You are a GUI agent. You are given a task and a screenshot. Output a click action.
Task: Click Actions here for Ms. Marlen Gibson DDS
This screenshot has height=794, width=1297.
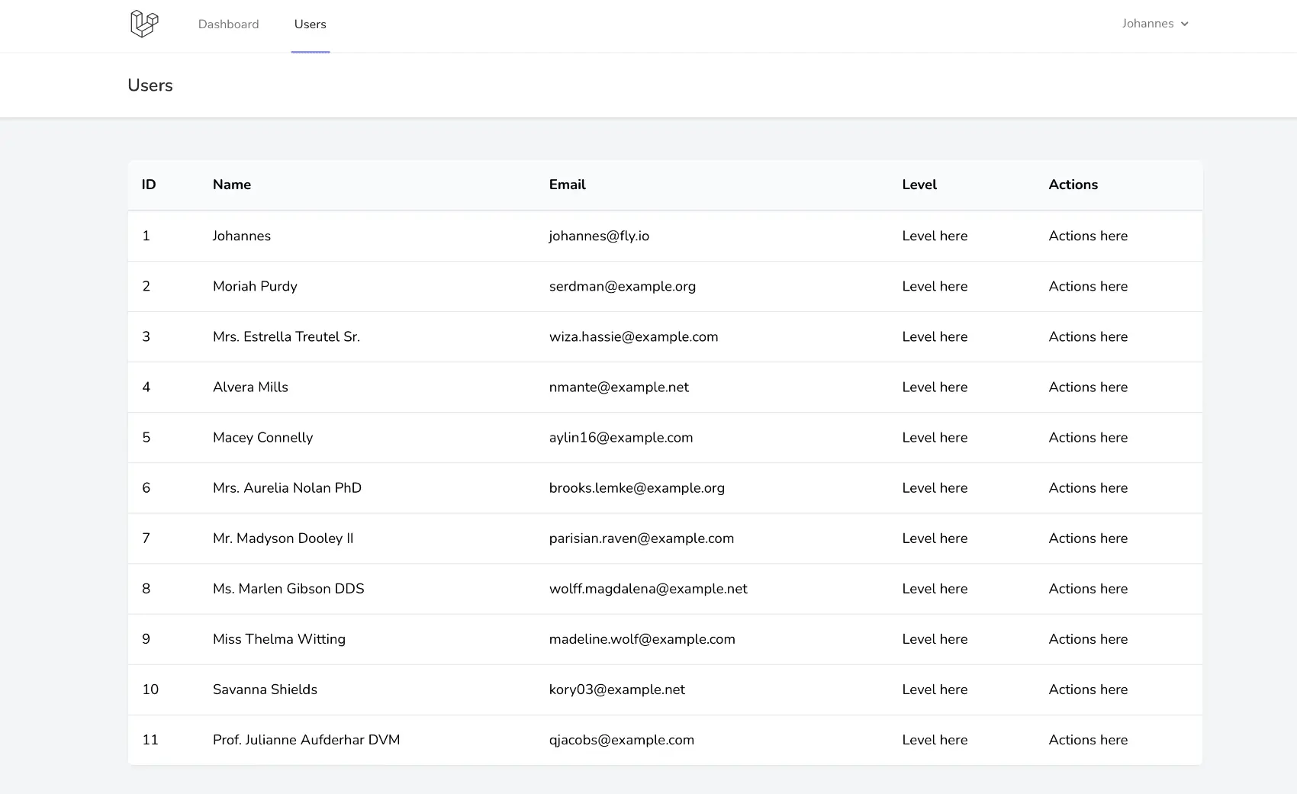[x=1088, y=588]
